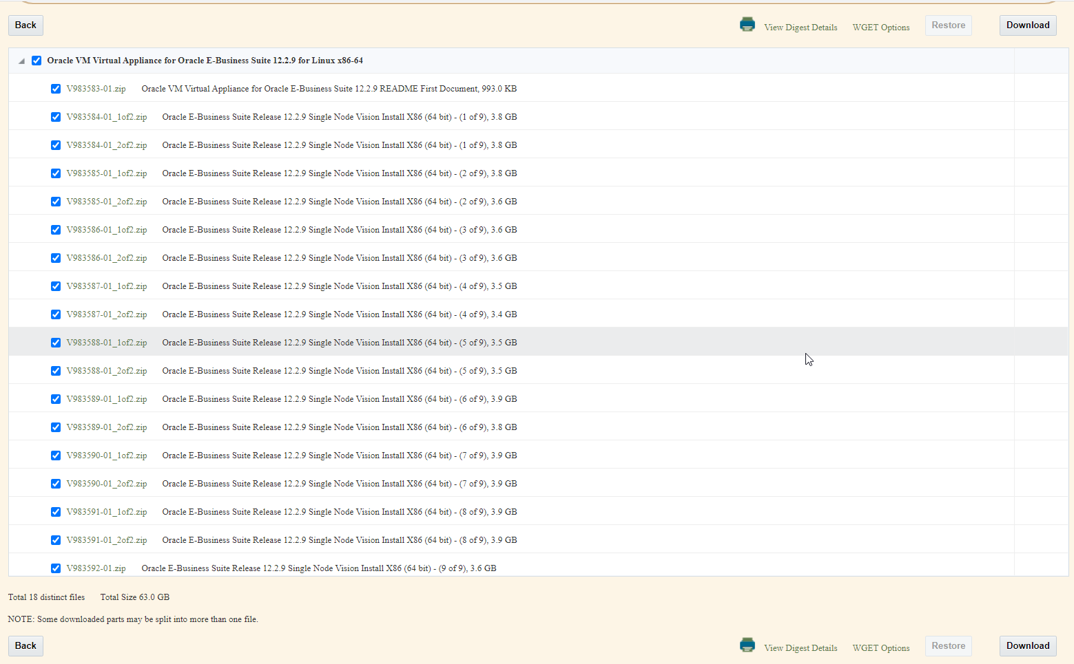This screenshot has width=1074, height=664.
Task: Click V983588-01_1of2.zip file link
Action: [107, 343]
